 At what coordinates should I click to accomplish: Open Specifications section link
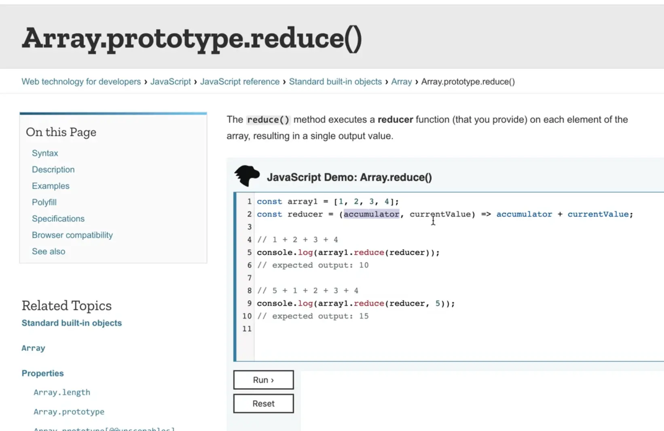pos(58,219)
